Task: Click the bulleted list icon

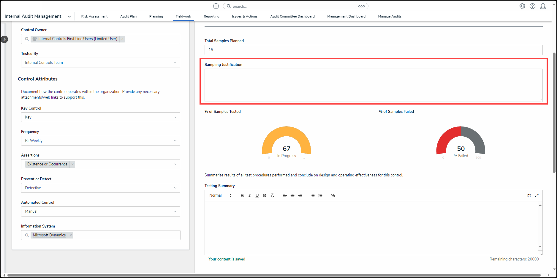Action: [x=313, y=195]
